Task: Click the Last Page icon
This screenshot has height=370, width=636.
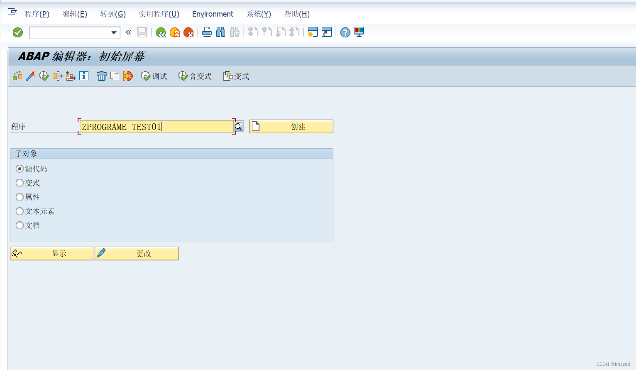Action: tap(294, 32)
